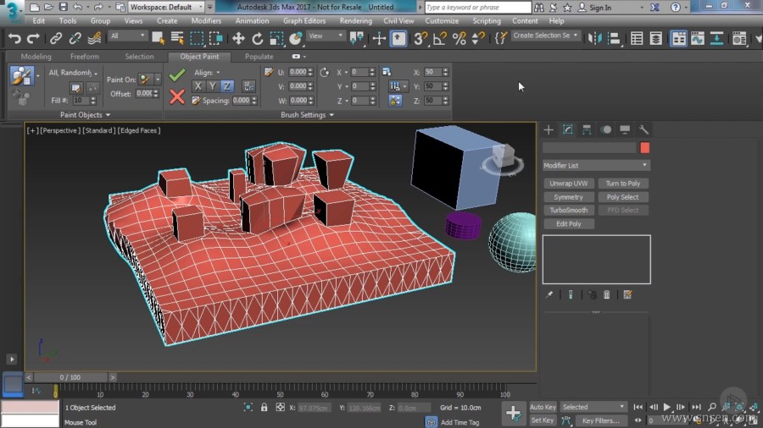Open the Workspace: Default dropdown

coord(167,7)
